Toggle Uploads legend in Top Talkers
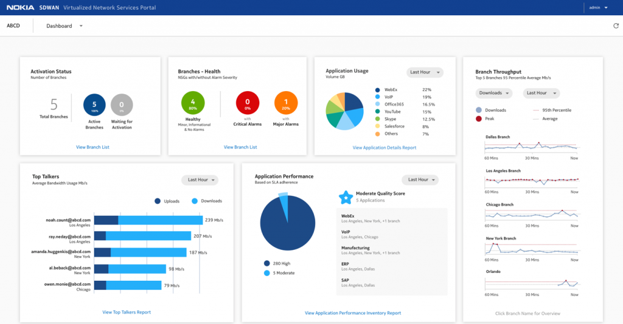Image resolution: width=623 pixels, height=324 pixels. pyautogui.click(x=167, y=201)
